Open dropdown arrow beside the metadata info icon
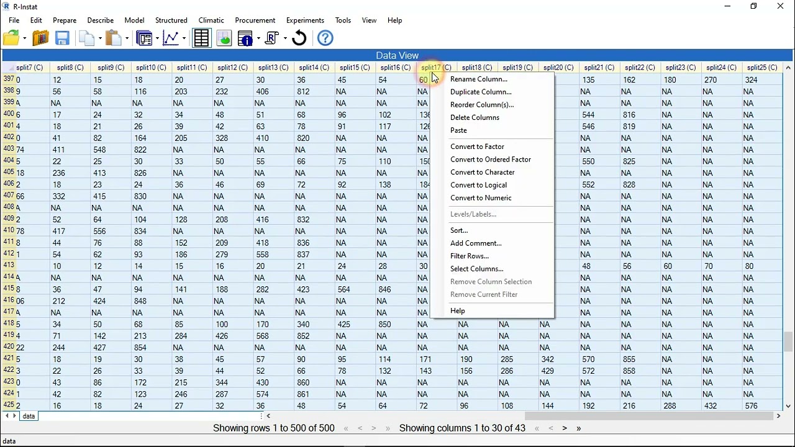 pyautogui.click(x=258, y=39)
